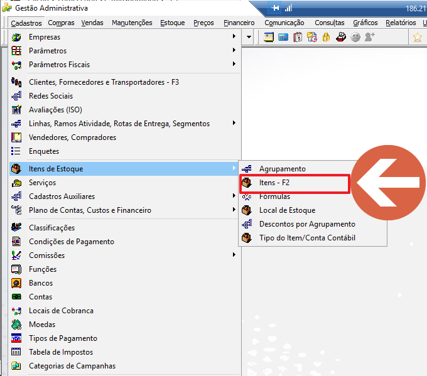This screenshot has height=376, width=427.
Task: Click the Local de Estoque box icon
Action: point(247,210)
